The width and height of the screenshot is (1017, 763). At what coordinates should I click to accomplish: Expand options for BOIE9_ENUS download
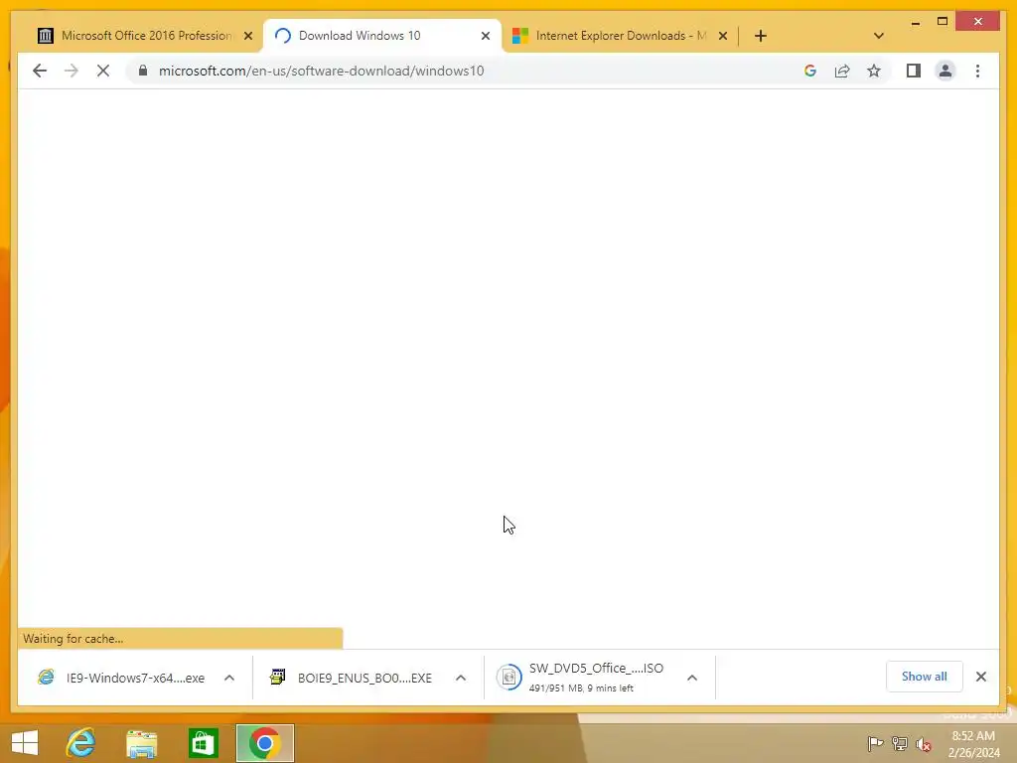(x=461, y=678)
